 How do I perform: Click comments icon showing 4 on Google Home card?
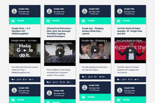[13, 80]
